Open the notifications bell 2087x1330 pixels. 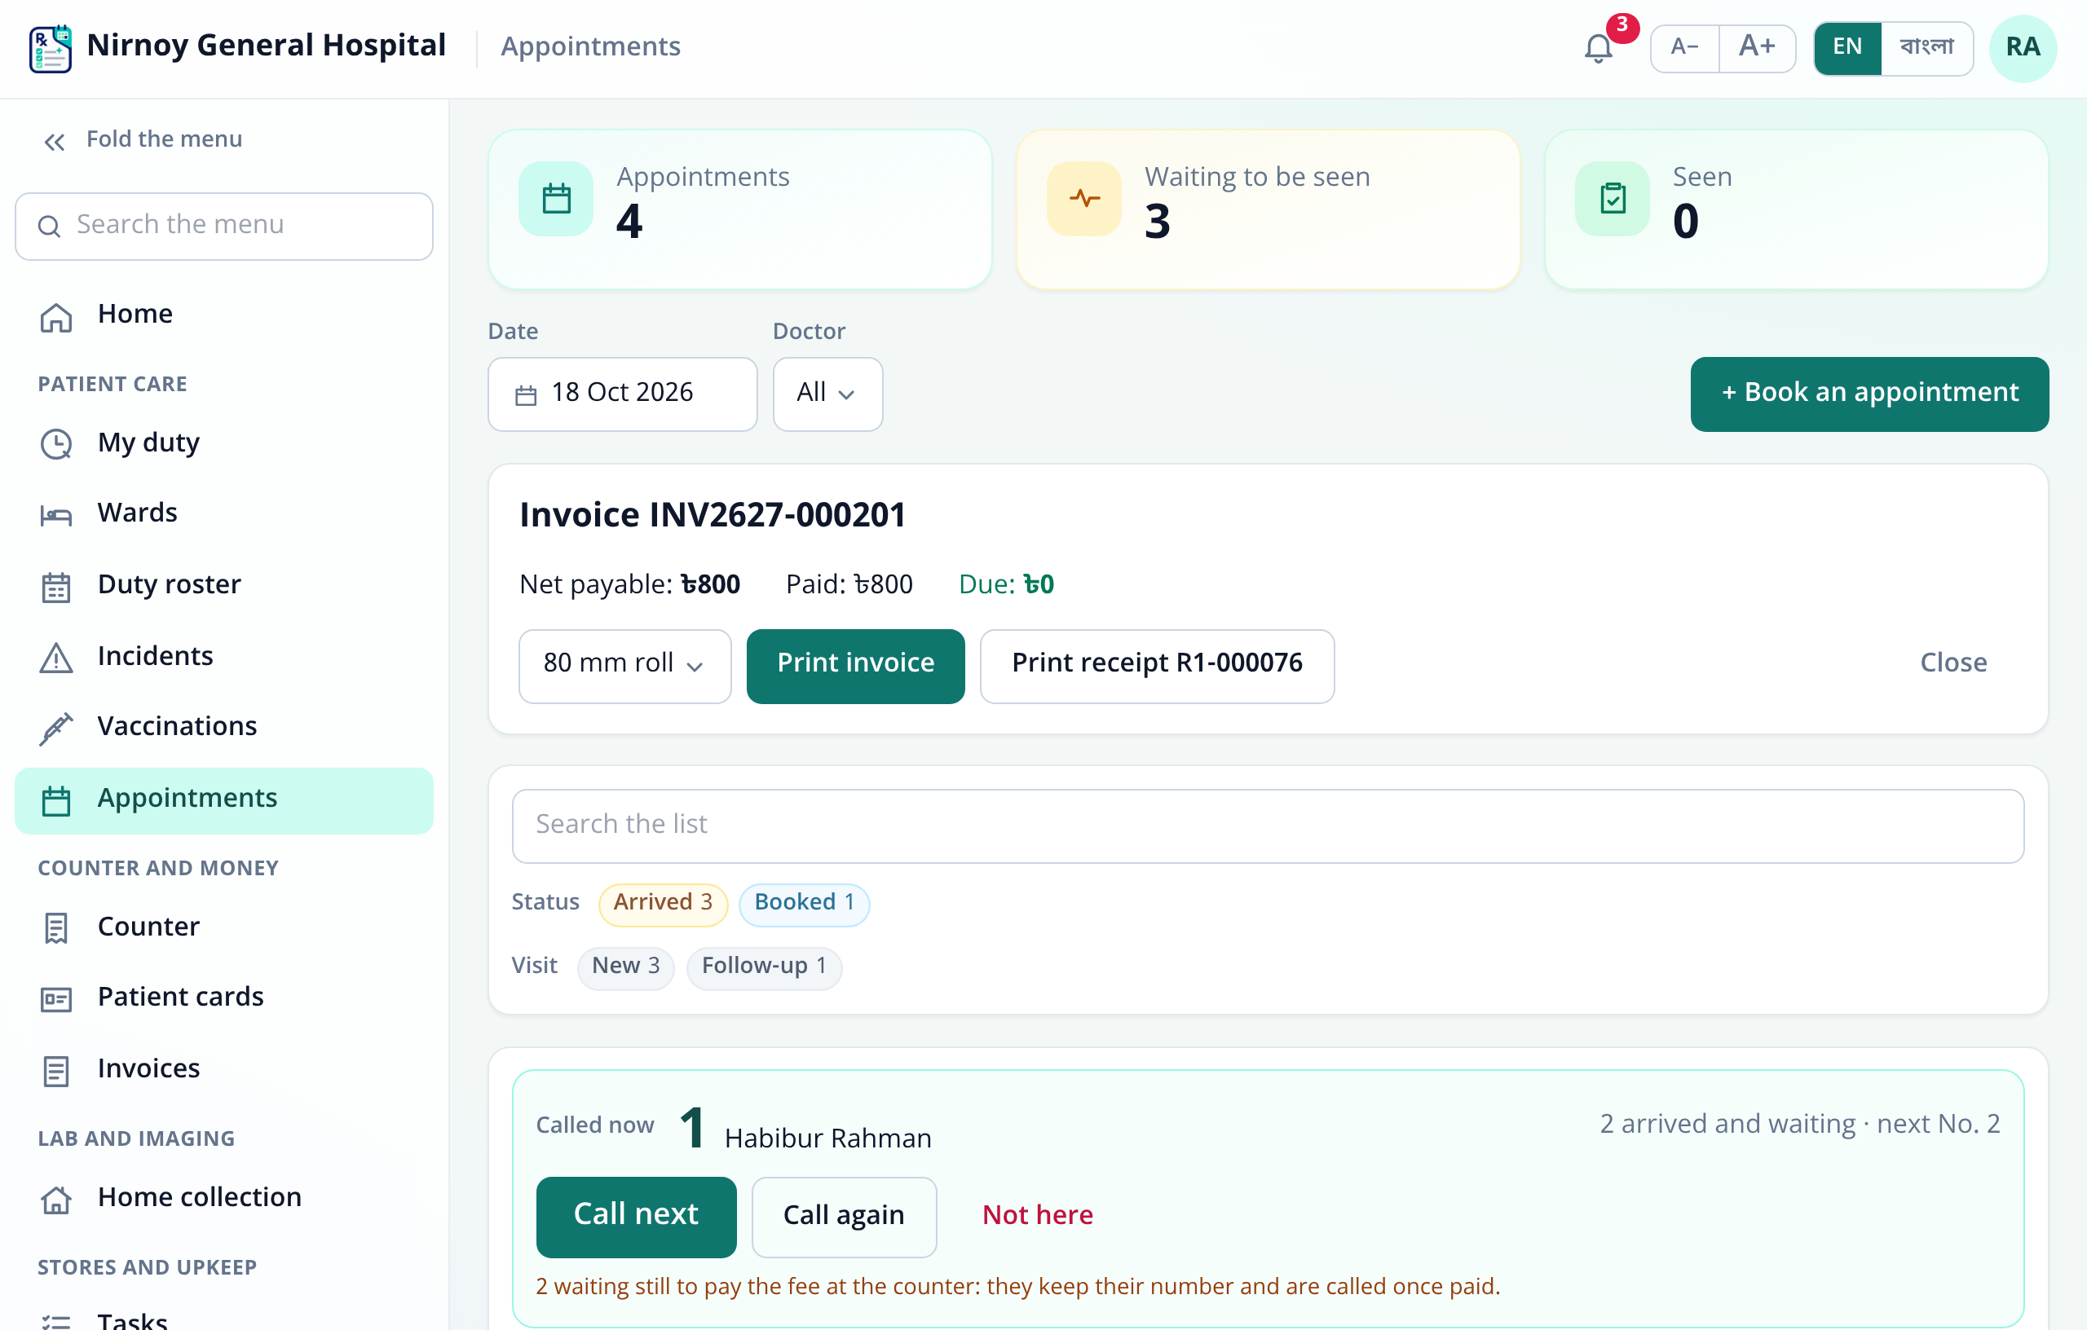click(x=1598, y=47)
